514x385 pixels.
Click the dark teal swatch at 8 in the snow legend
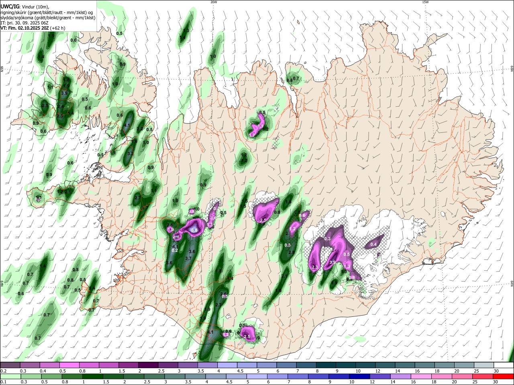tap(326, 365)
